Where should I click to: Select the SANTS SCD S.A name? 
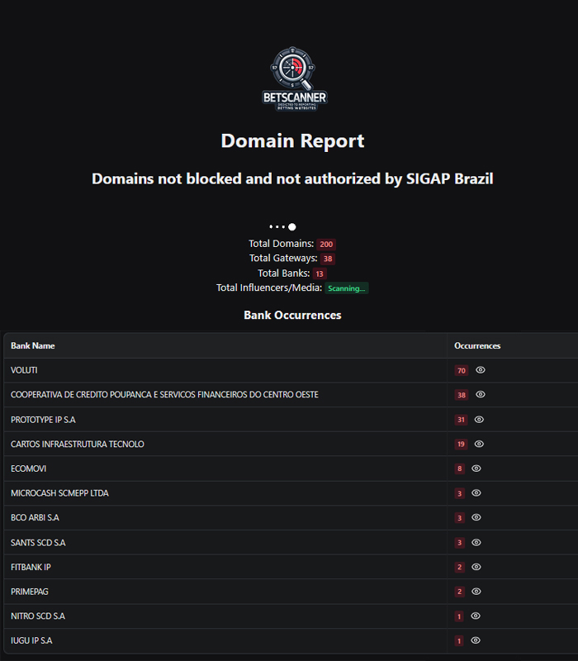coord(38,543)
